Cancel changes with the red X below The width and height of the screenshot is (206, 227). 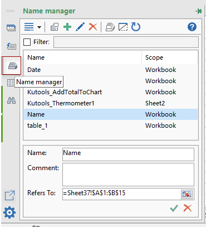coord(188,209)
